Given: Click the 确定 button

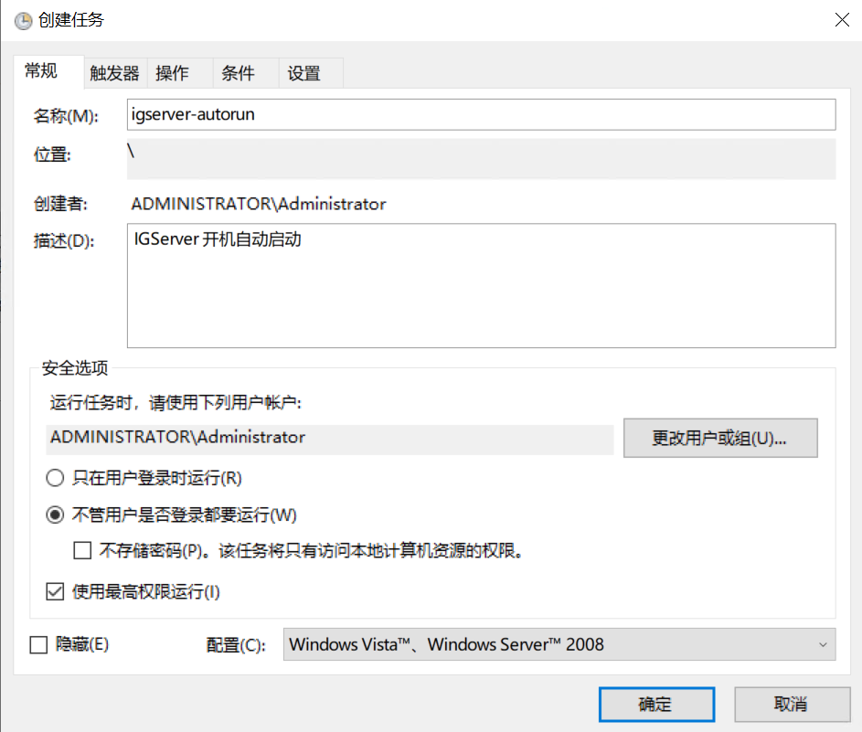Looking at the screenshot, I should pyautogui.click(x=656, y=704).
